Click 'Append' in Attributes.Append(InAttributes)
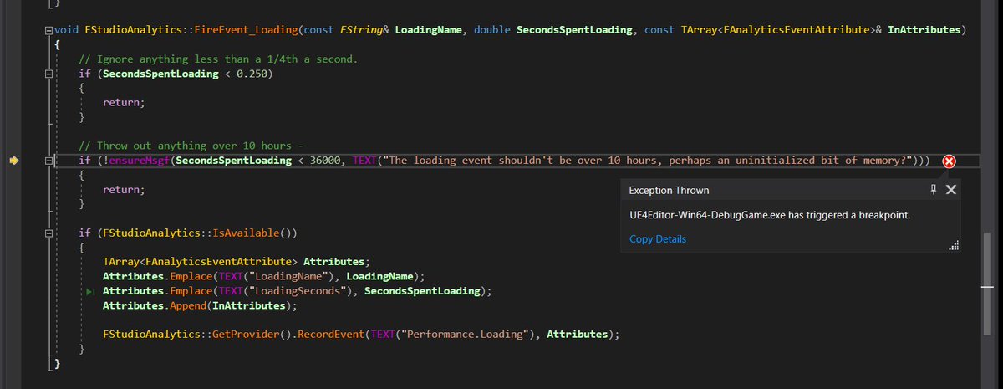1003x389 pixels. coord(190,305)
